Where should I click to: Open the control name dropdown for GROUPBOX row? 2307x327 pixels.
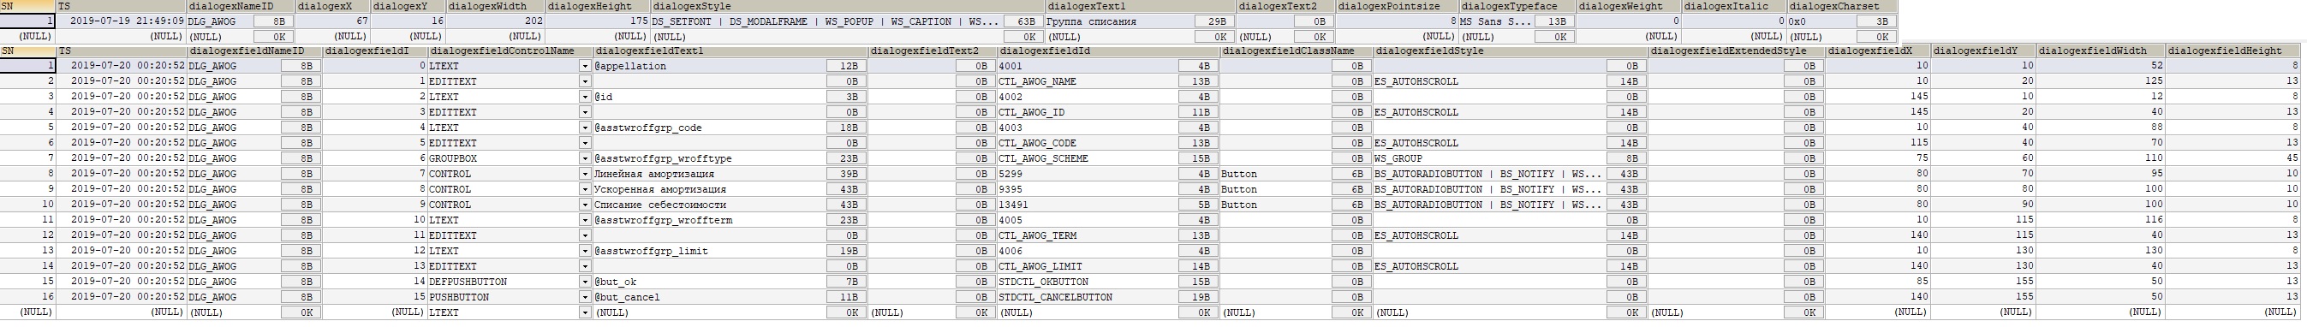(585, 158)
